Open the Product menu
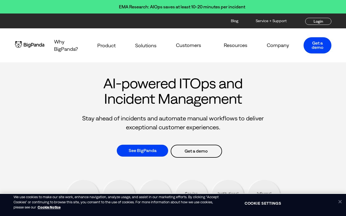 107,46
